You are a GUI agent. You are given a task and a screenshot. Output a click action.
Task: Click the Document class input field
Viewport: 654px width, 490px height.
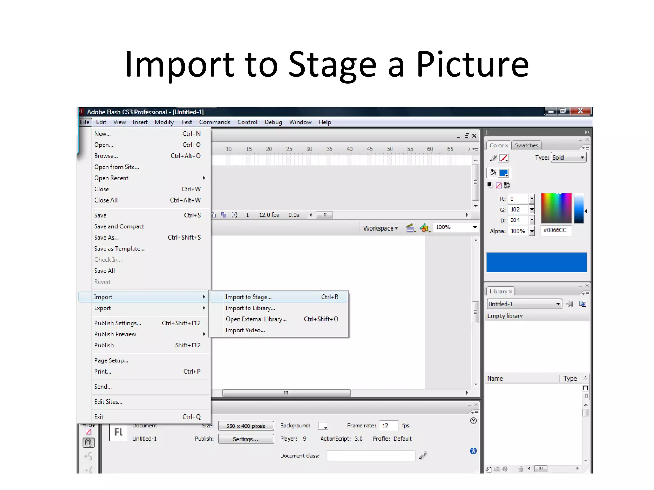pos(371,456)
